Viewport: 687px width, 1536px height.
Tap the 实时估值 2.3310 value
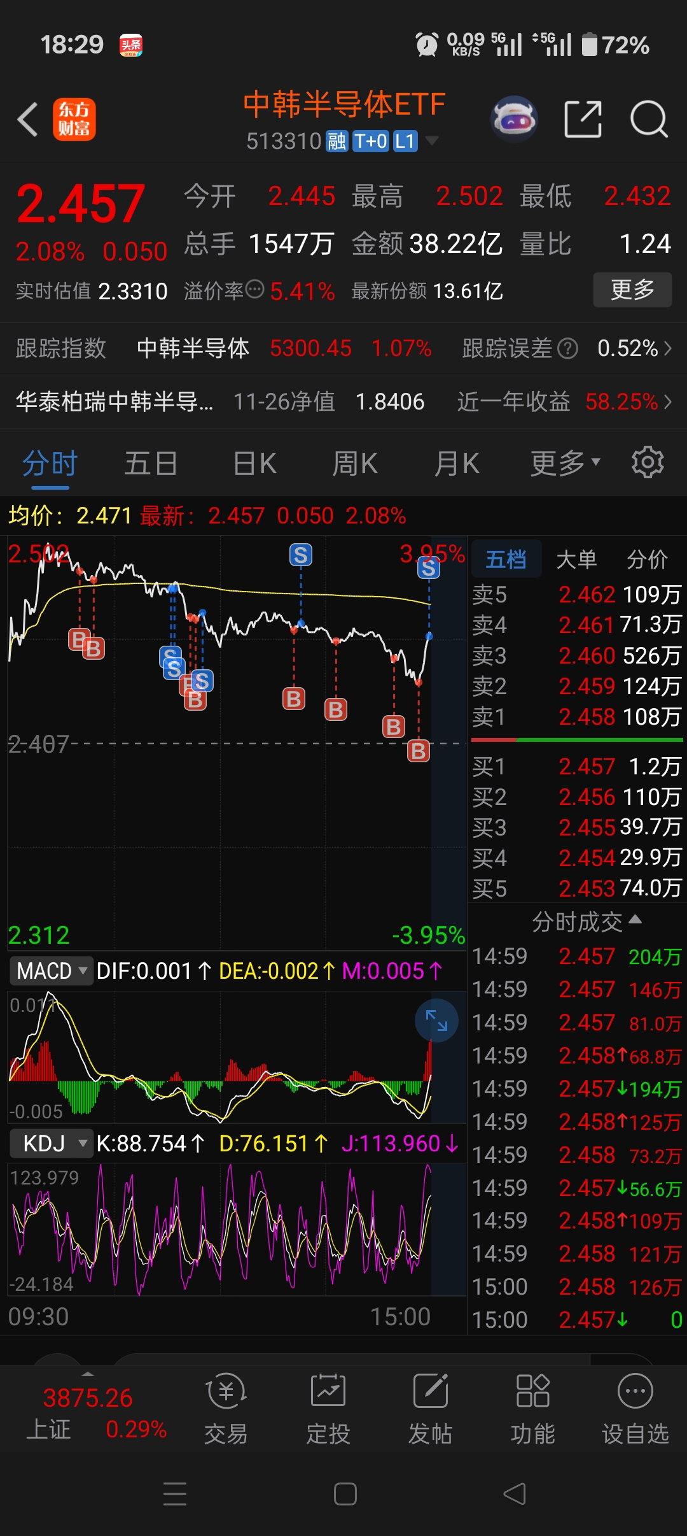click(133, 291)
